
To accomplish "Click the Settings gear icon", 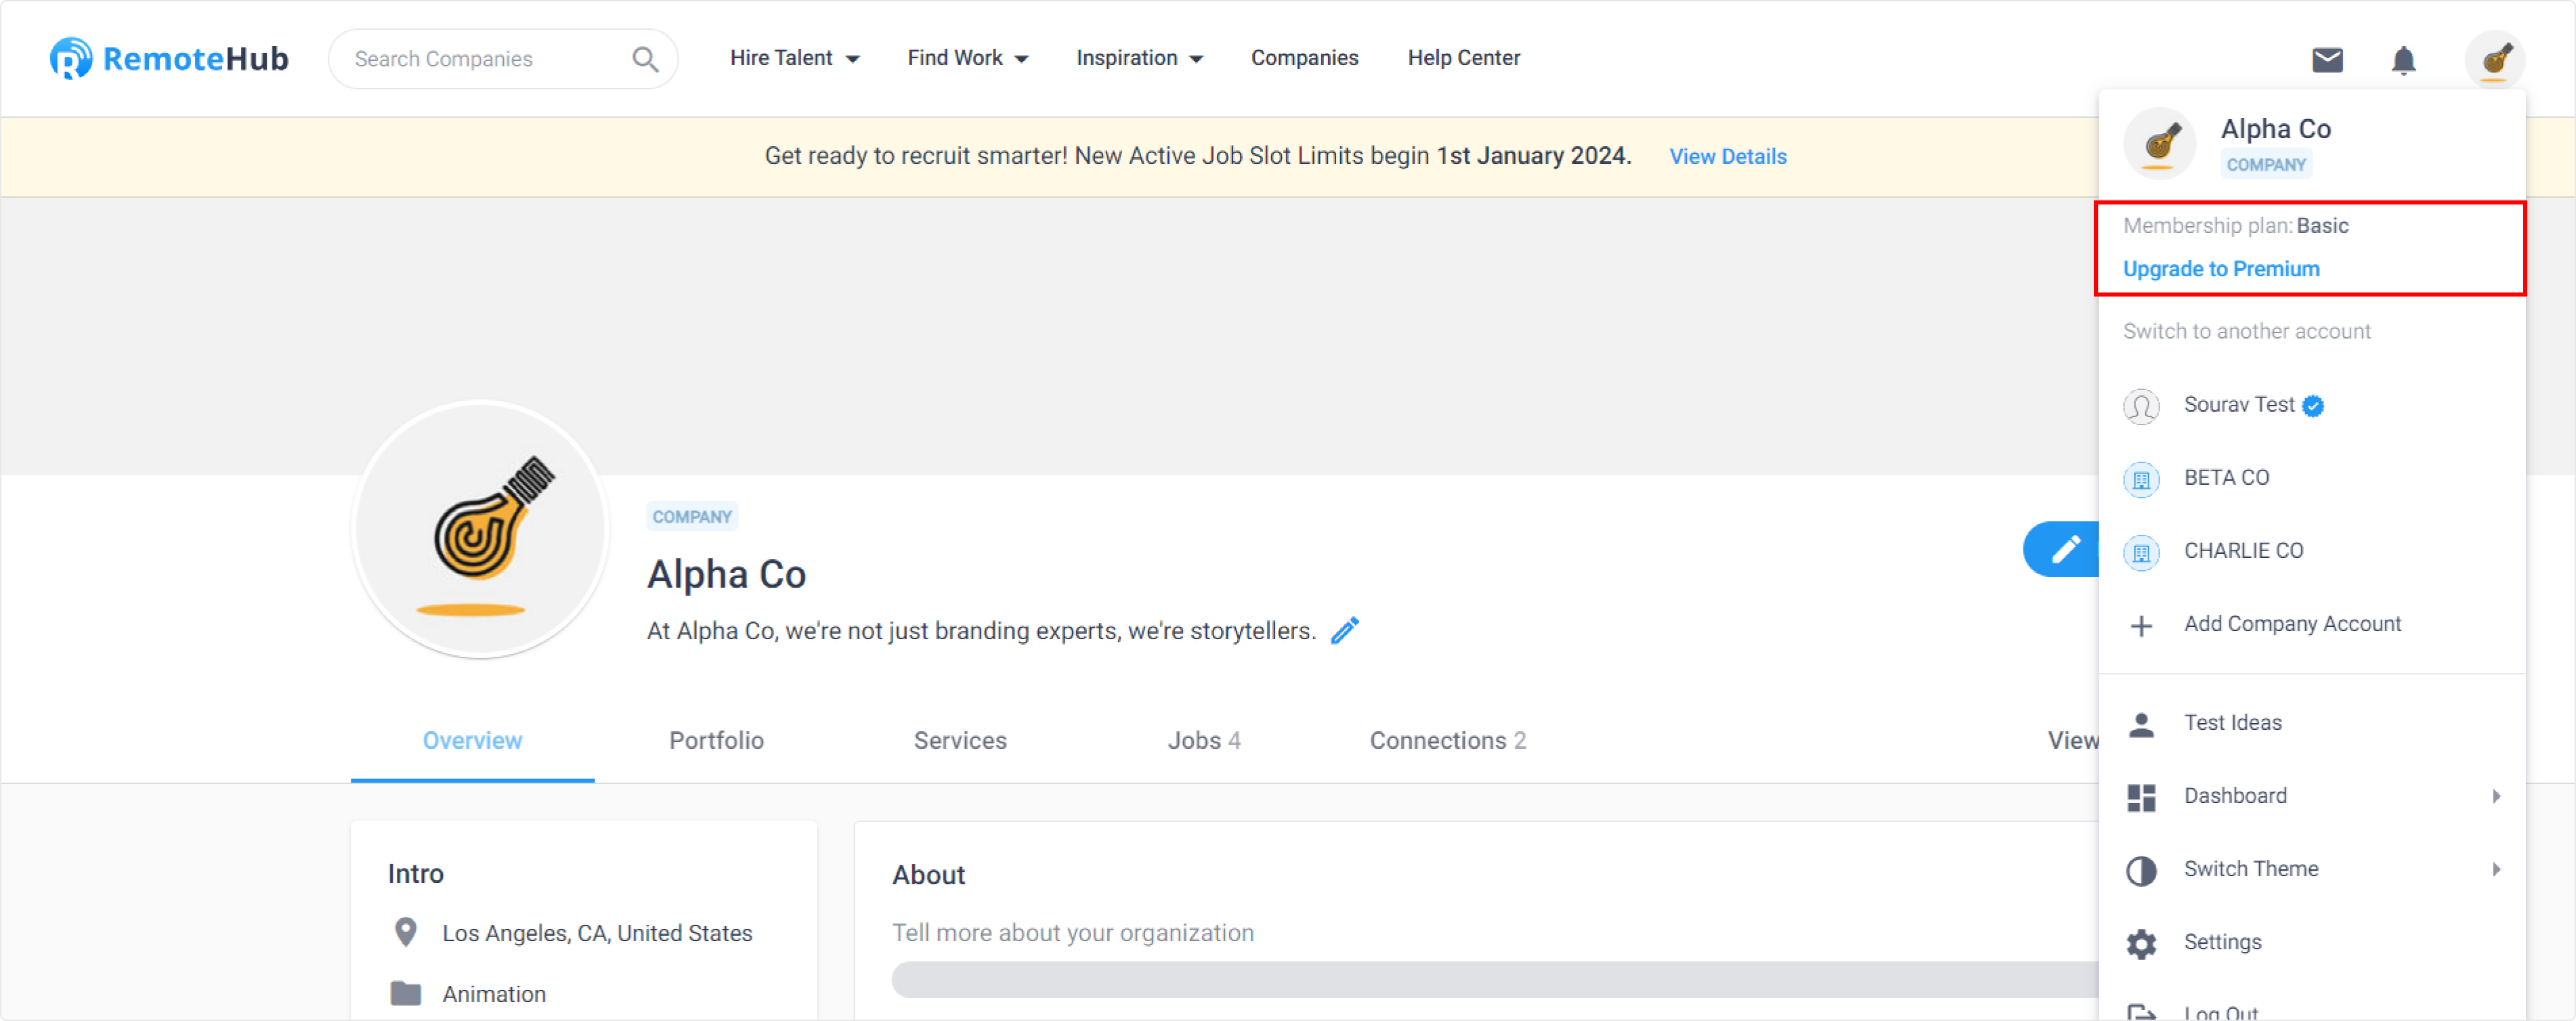I will coord(2141,944).
